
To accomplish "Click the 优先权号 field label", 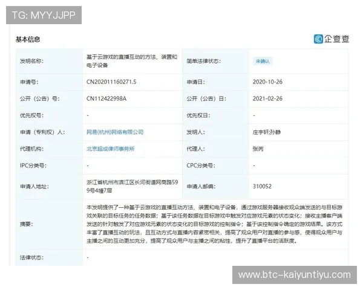I will pyautogui.click(x=31, y=115).
